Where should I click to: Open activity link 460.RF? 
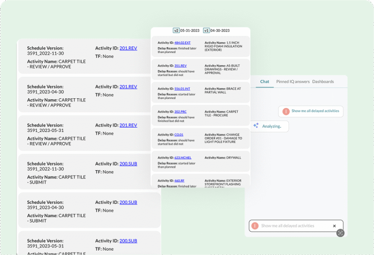(x=179, y=181)
